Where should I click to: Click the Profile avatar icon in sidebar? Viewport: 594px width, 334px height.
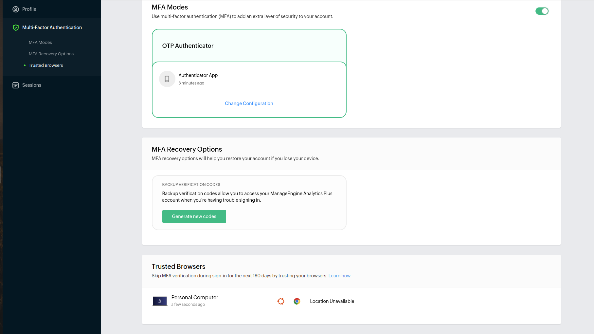16,9
